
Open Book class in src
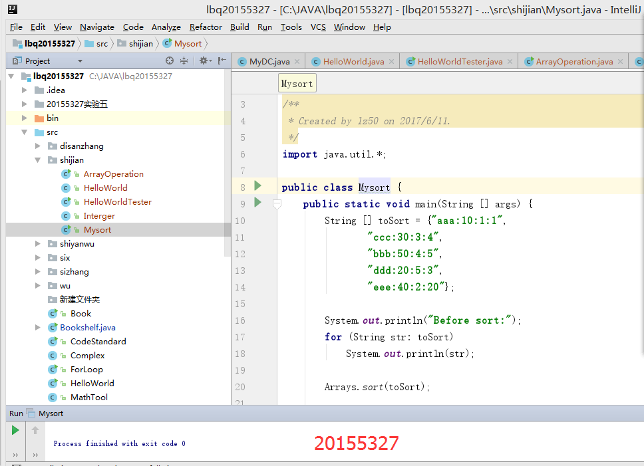click(81, 313)
